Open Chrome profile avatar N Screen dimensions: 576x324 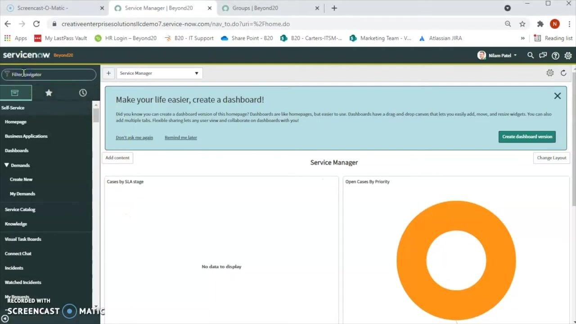[x=555, y=24]
